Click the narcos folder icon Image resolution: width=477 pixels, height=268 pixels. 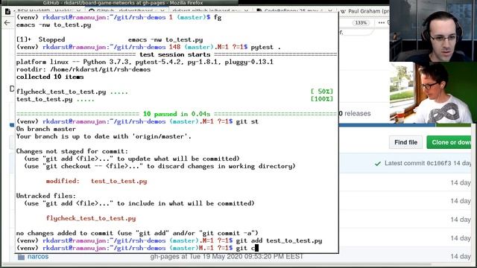coord(21,257)
